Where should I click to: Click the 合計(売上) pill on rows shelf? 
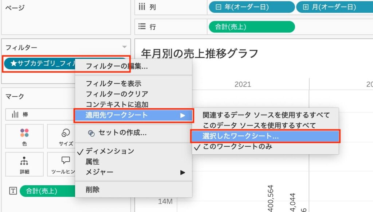[x=251, y=27]
